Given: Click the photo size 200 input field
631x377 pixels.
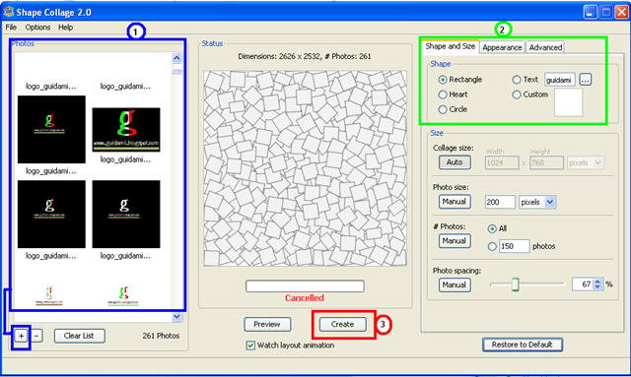Looking at the screenshot, I should pos(500,202).
